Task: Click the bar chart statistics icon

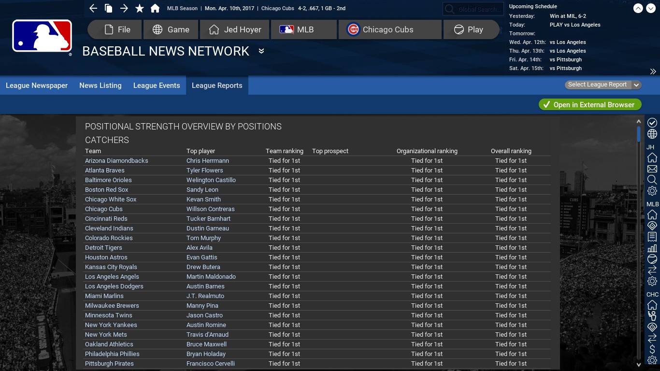Action: (x=652, y=248)
